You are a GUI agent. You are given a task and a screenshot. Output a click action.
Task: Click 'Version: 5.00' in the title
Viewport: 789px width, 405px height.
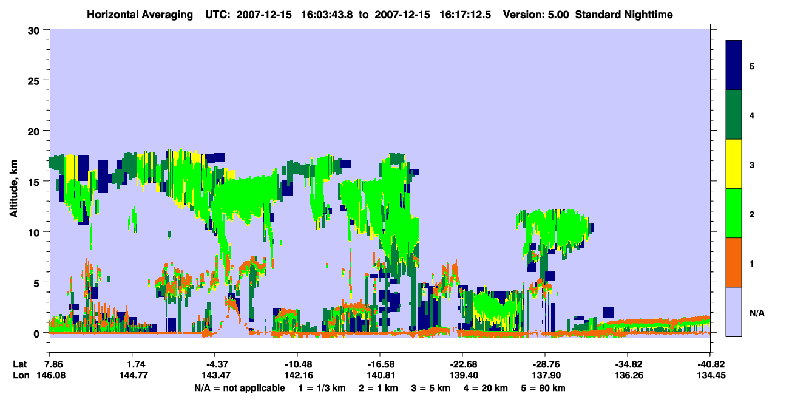535,15
